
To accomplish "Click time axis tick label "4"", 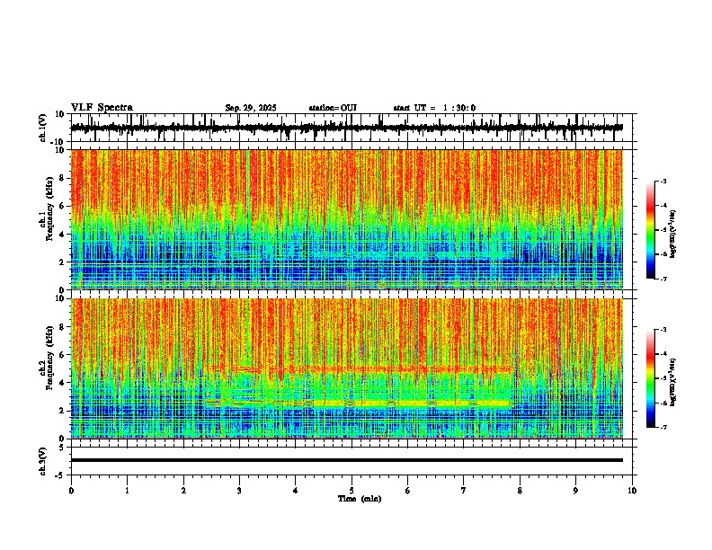I will click(x=296, y=491).
